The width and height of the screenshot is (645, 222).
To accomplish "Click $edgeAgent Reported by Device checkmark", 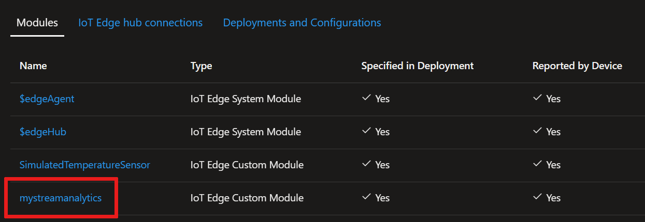I will click(537, 98).
